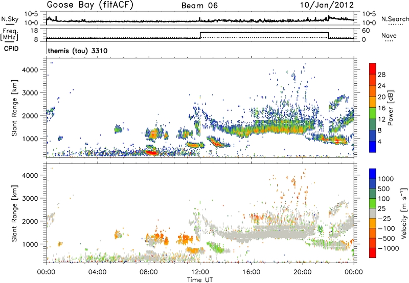This screenshot has width=409, height=283.
Task: Click the velocity panel Slant Range [km] label
Action: click(14, 214)
